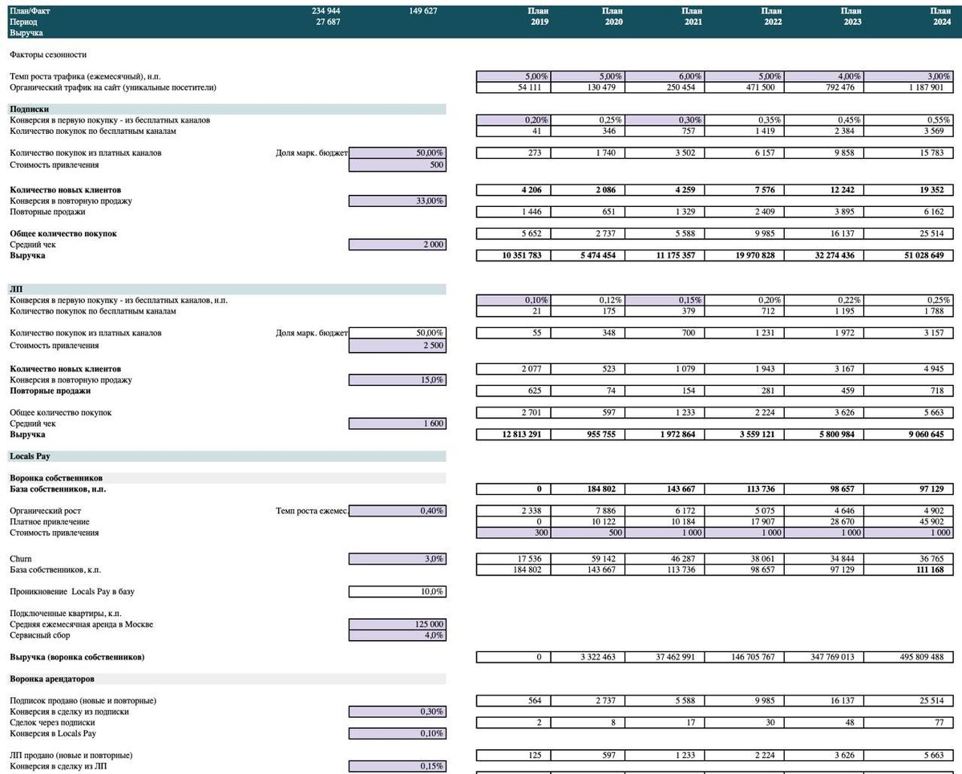Click the subscriptions acquisition cost cell 500
The width and height of the screenshot is (962, 774).
coord(398,165)
